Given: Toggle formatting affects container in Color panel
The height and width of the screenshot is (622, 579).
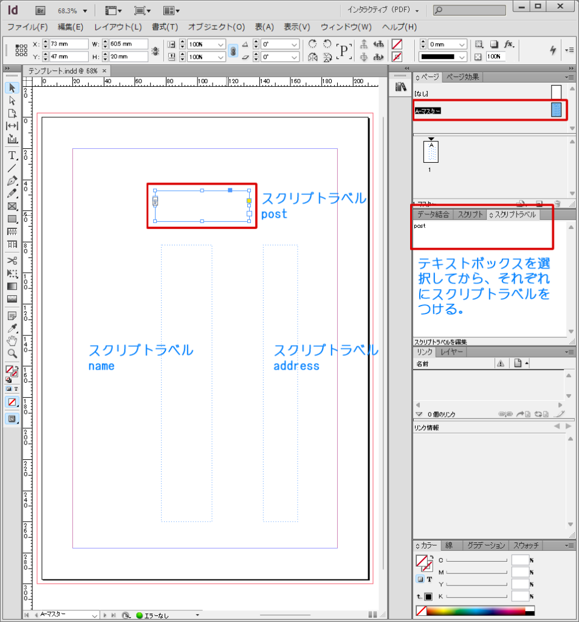Looking at the screenshot, I should pyautogui.click(x=420, y=579).
